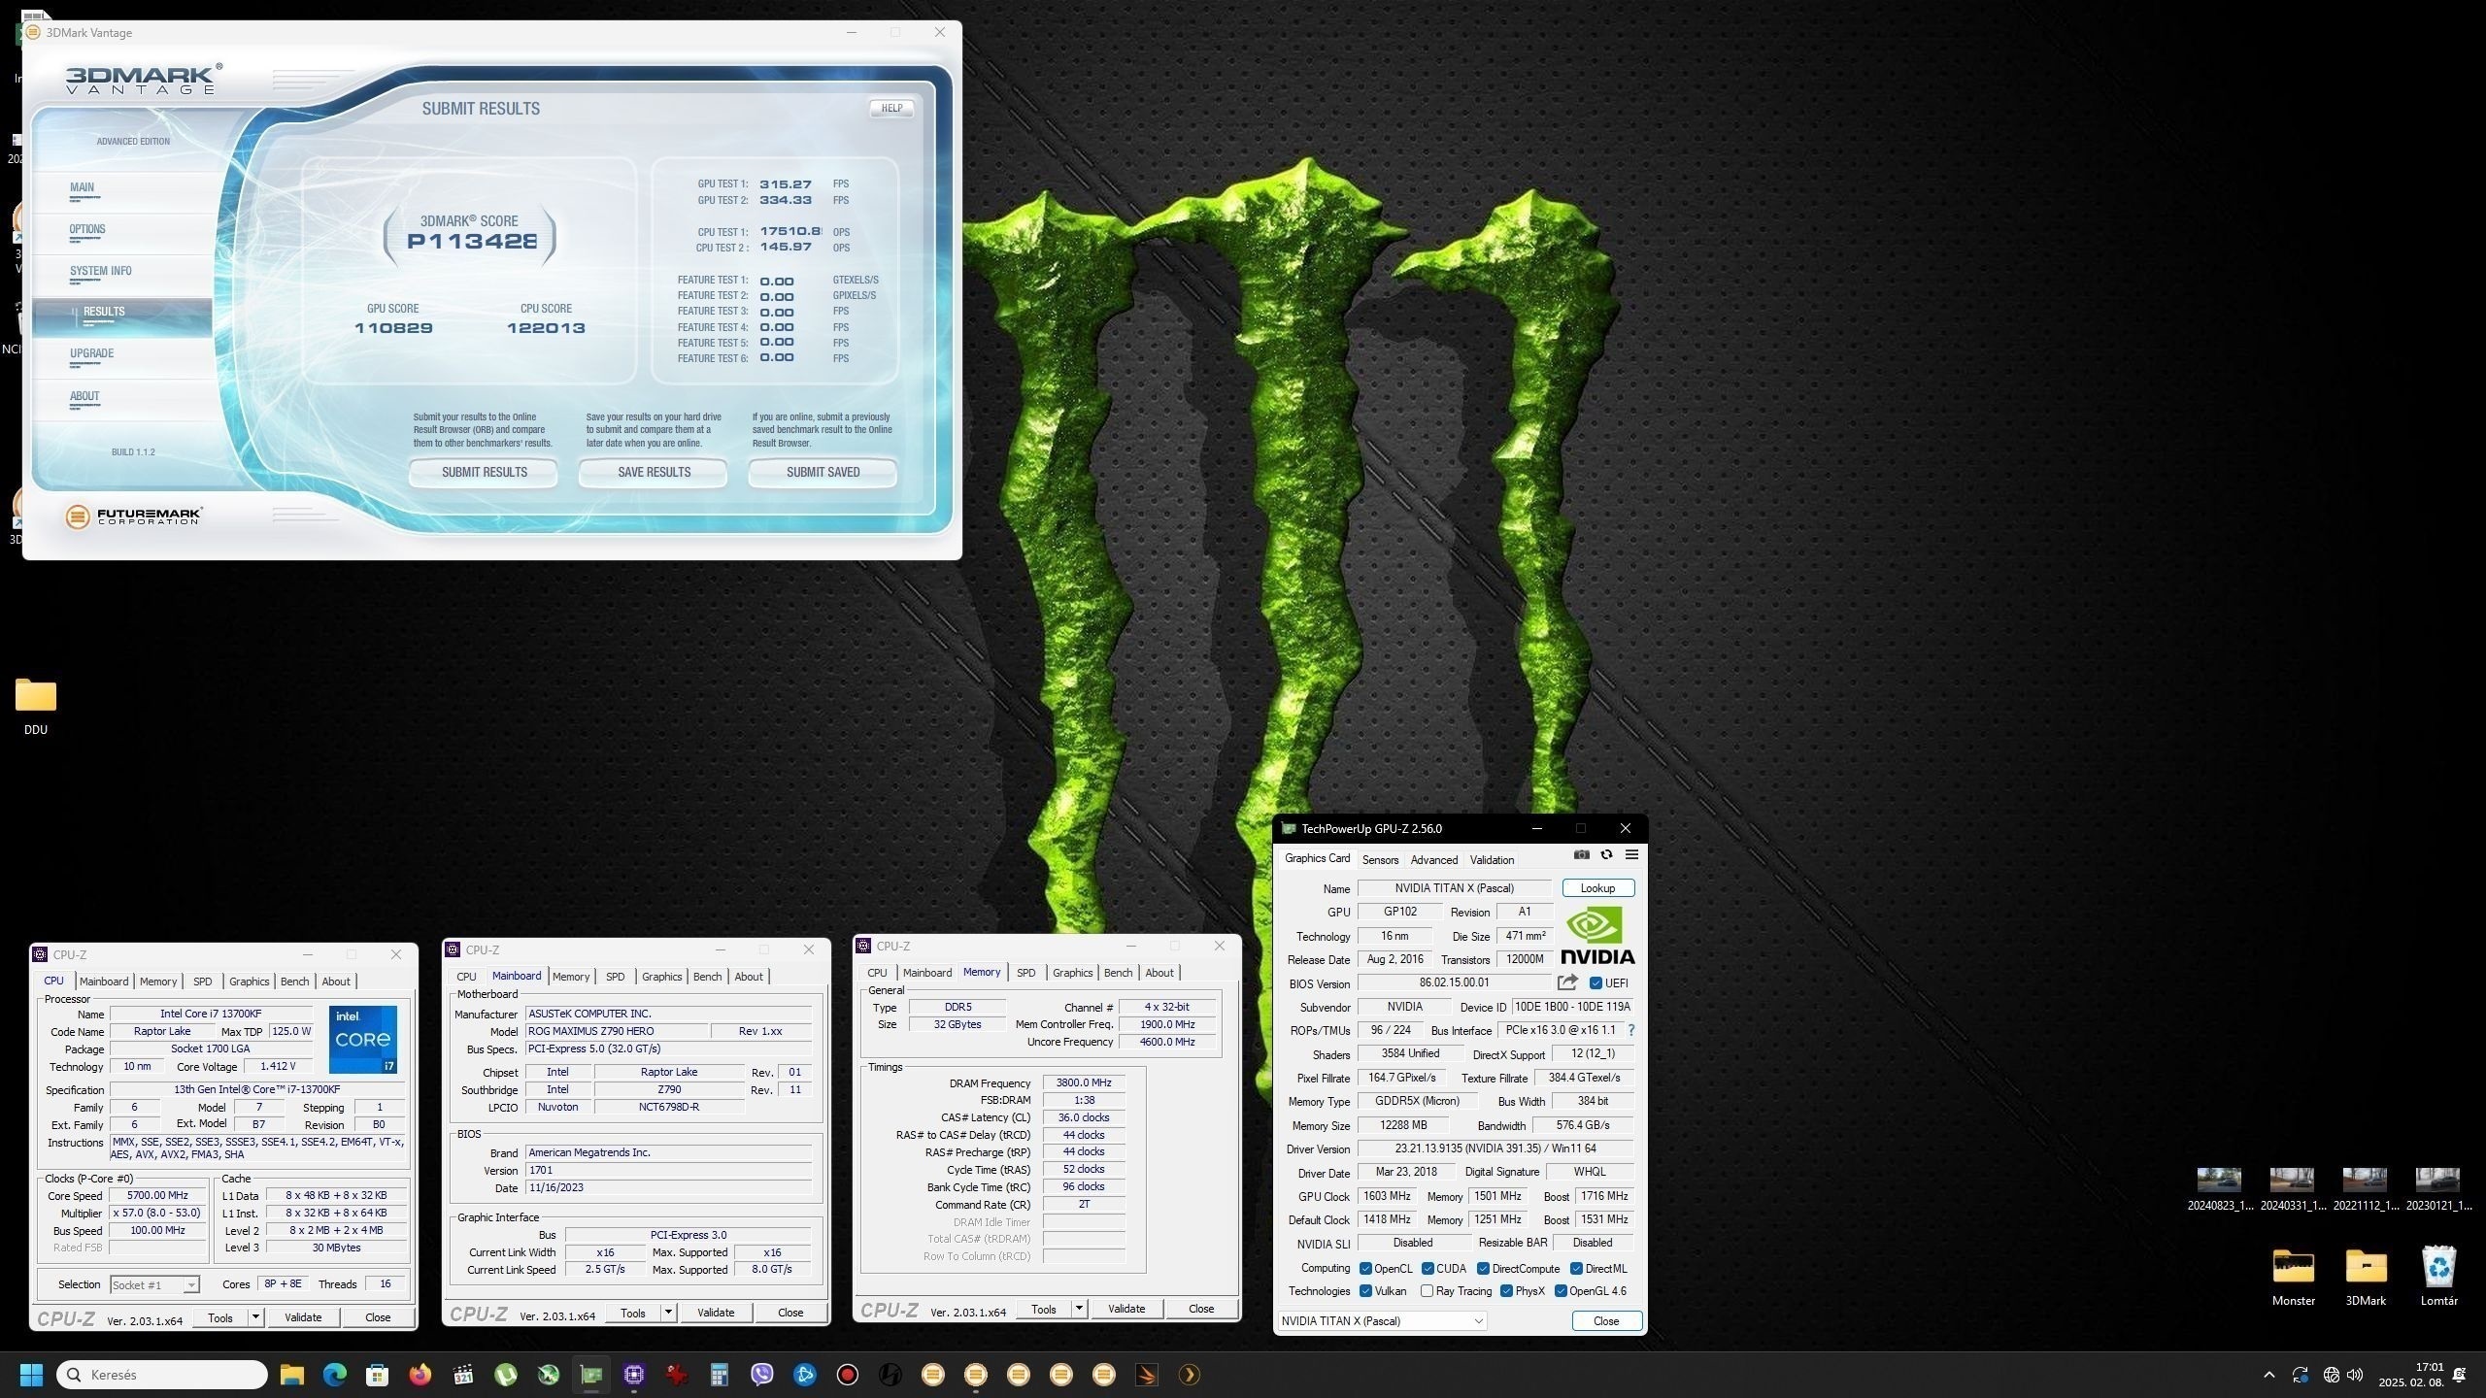The image size is (2486, 1398).
Task: Toggle the UEFI checkbox
Action: tap(1596, 983)
